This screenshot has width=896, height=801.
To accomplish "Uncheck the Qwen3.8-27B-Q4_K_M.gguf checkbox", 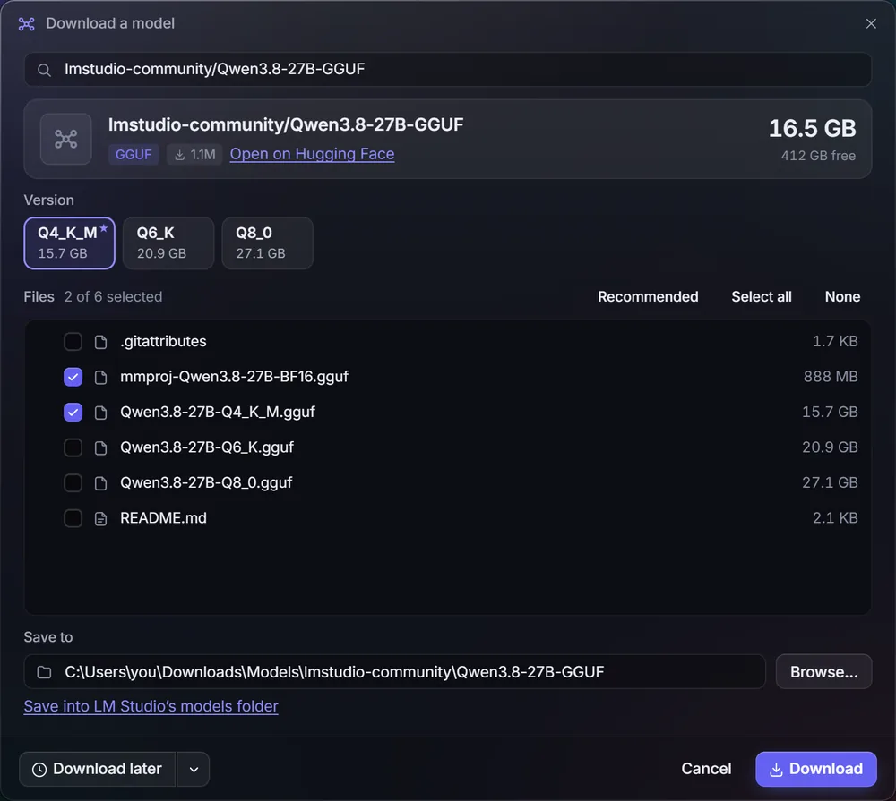I will coord(73,413).
